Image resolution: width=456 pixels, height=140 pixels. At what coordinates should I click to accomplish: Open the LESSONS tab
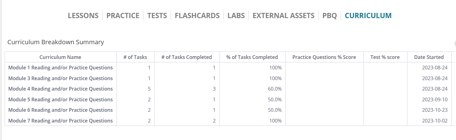(x=83, y=16)
